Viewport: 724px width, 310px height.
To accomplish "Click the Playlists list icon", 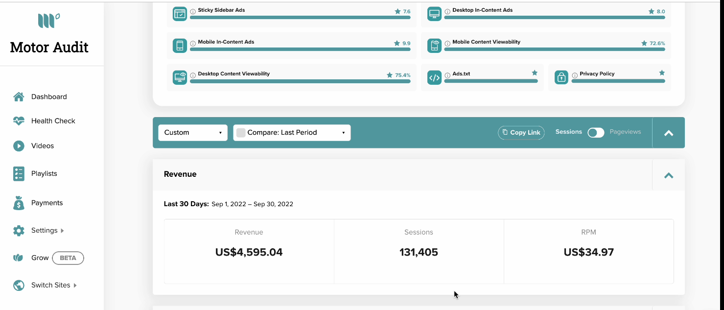I will (x=19, y=174).
